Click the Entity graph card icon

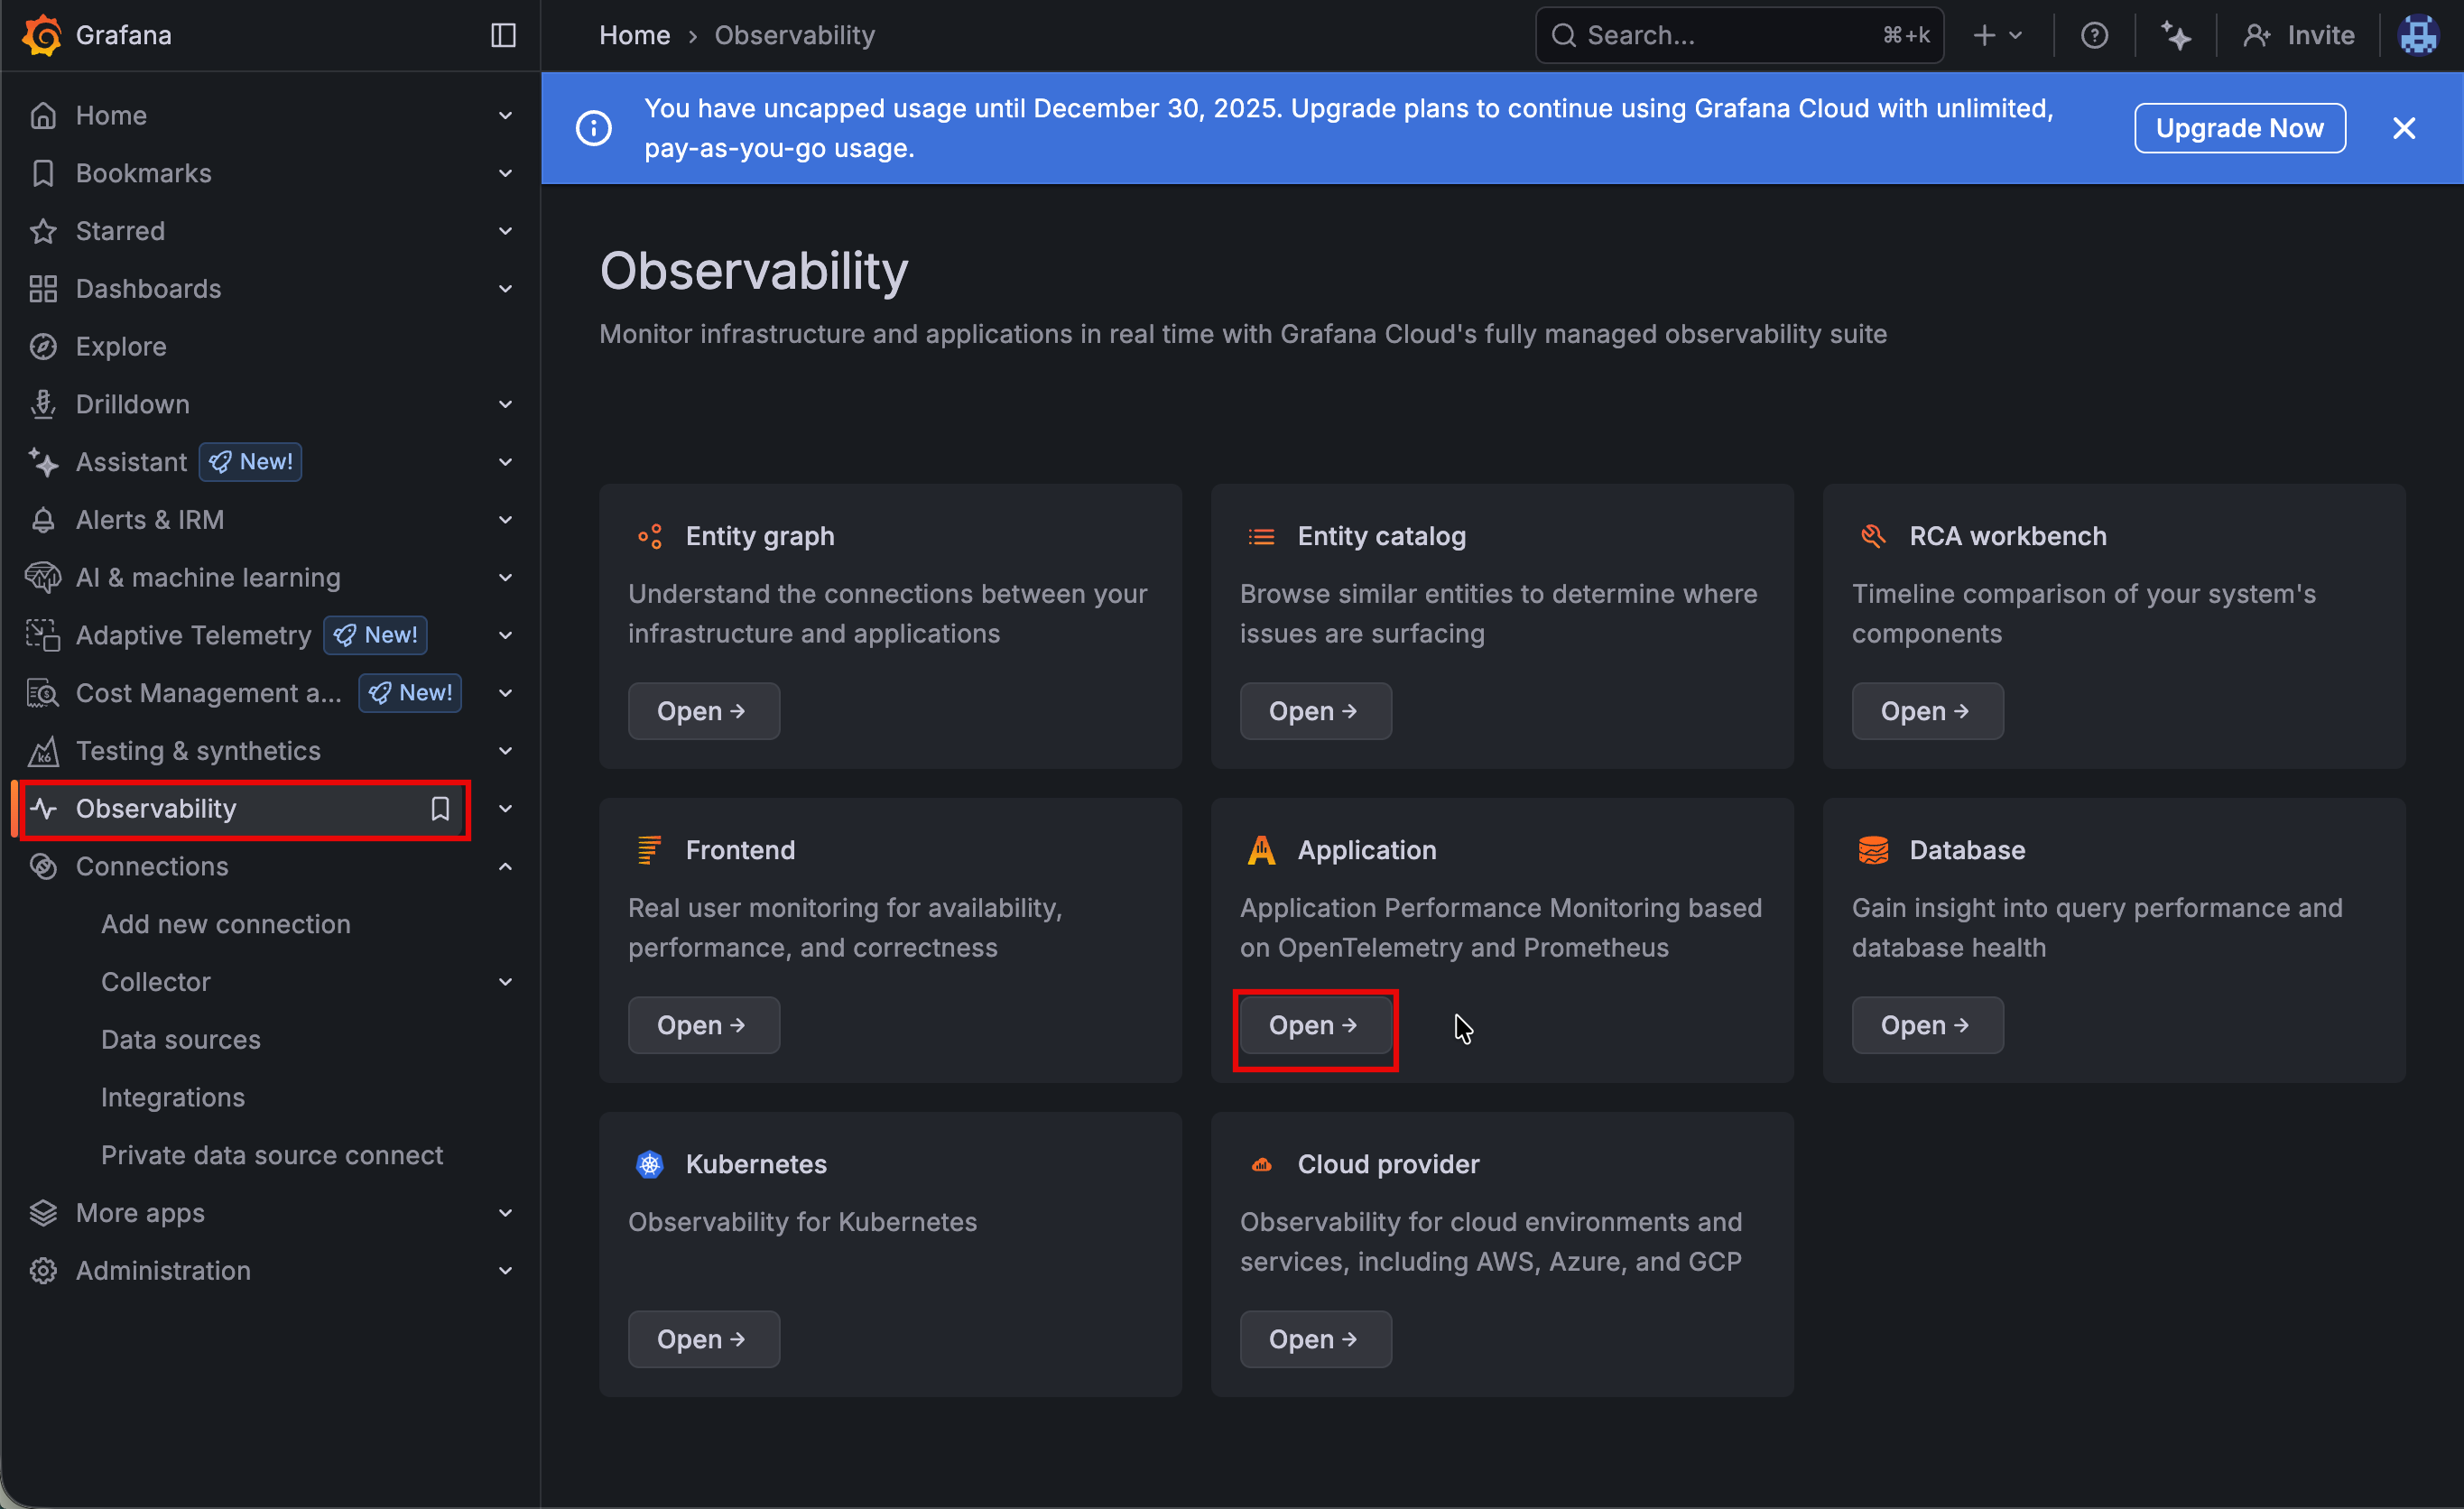650,536
